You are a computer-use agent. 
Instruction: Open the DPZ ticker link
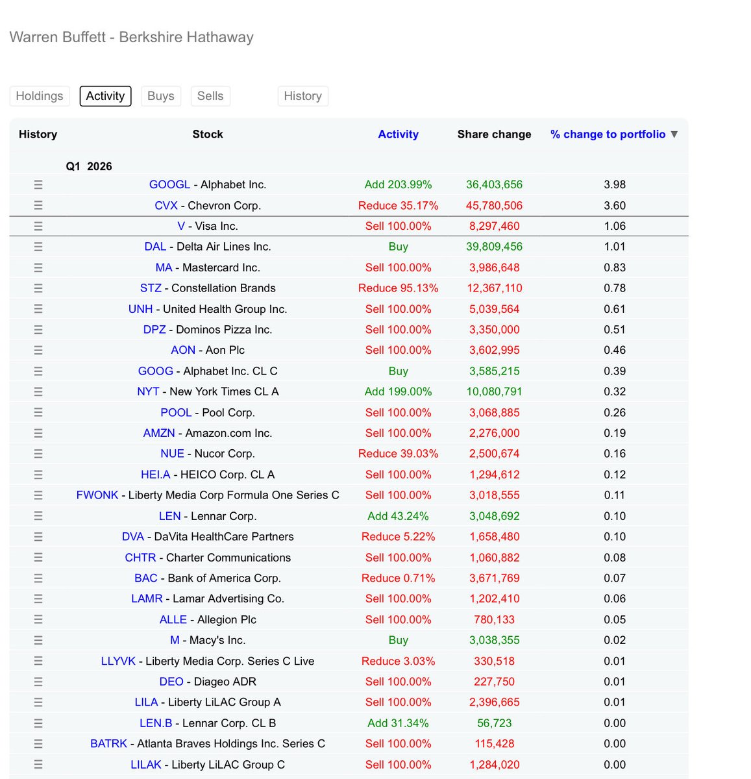click(154, 330)
